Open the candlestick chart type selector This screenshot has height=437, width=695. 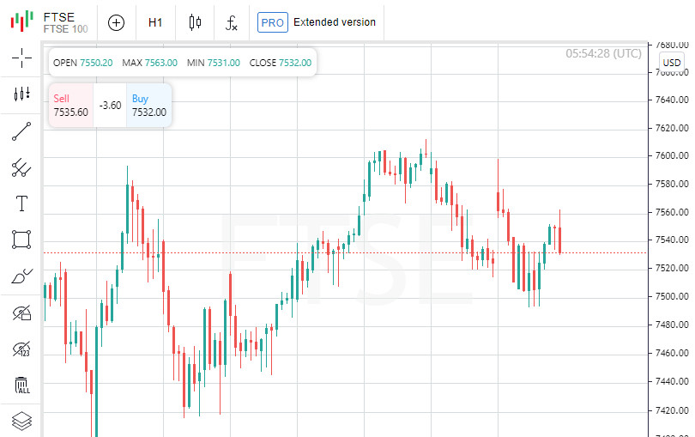coord(195,22)
